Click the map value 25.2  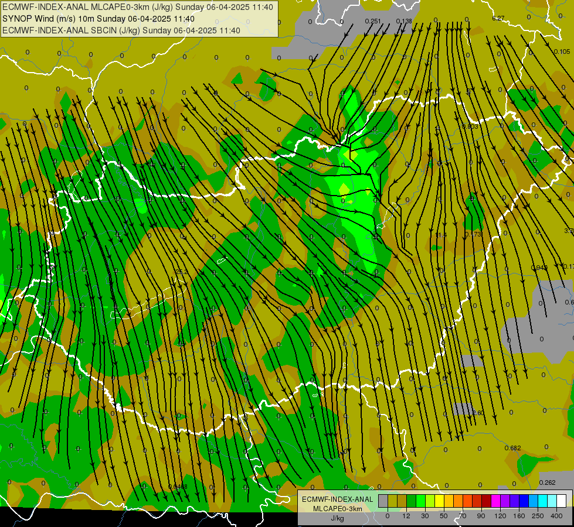182,272
